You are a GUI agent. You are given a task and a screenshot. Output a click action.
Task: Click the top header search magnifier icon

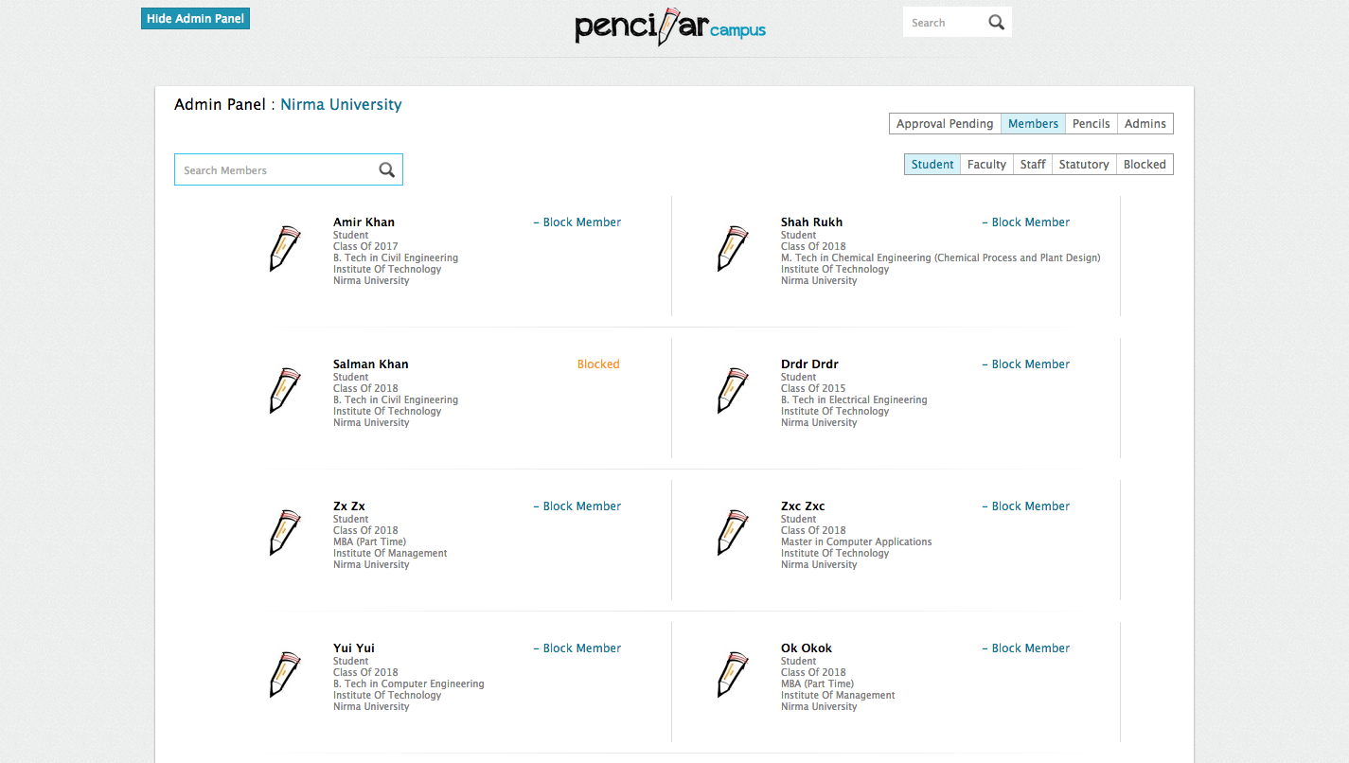point(996,23)
